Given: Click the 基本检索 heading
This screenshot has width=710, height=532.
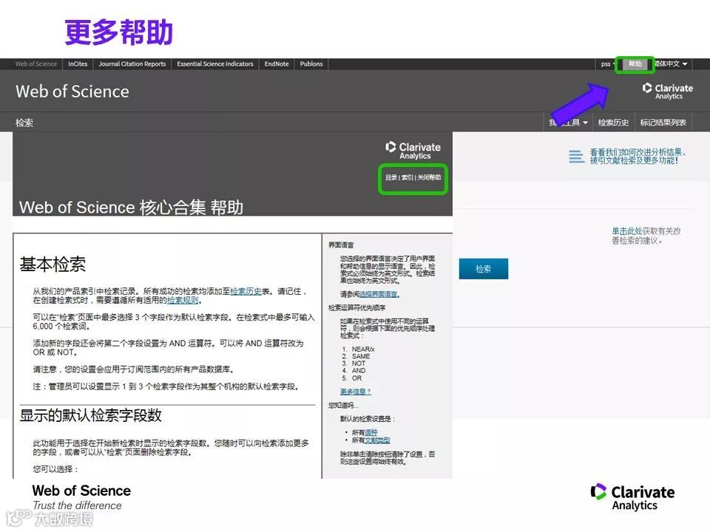Looking at the screenshot, I should (53, 265).
